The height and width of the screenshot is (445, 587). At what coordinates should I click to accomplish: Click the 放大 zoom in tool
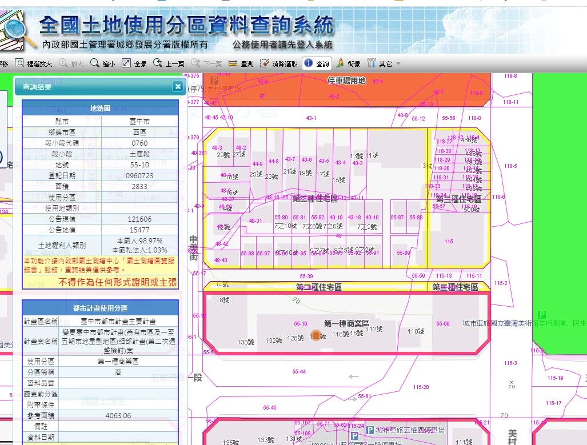click(x=71, y=63)
